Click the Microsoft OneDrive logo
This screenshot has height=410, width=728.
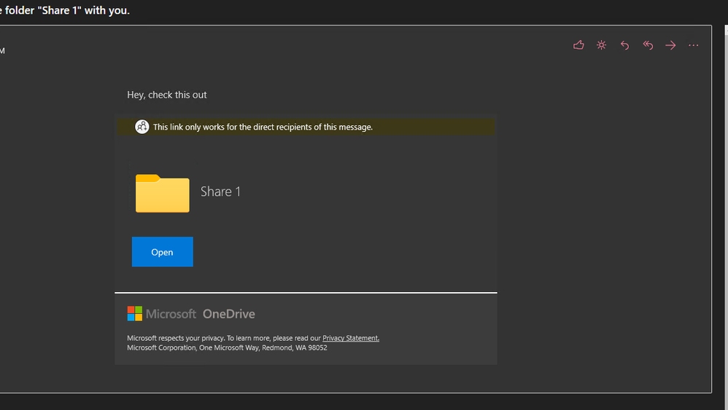coord(191,314)
